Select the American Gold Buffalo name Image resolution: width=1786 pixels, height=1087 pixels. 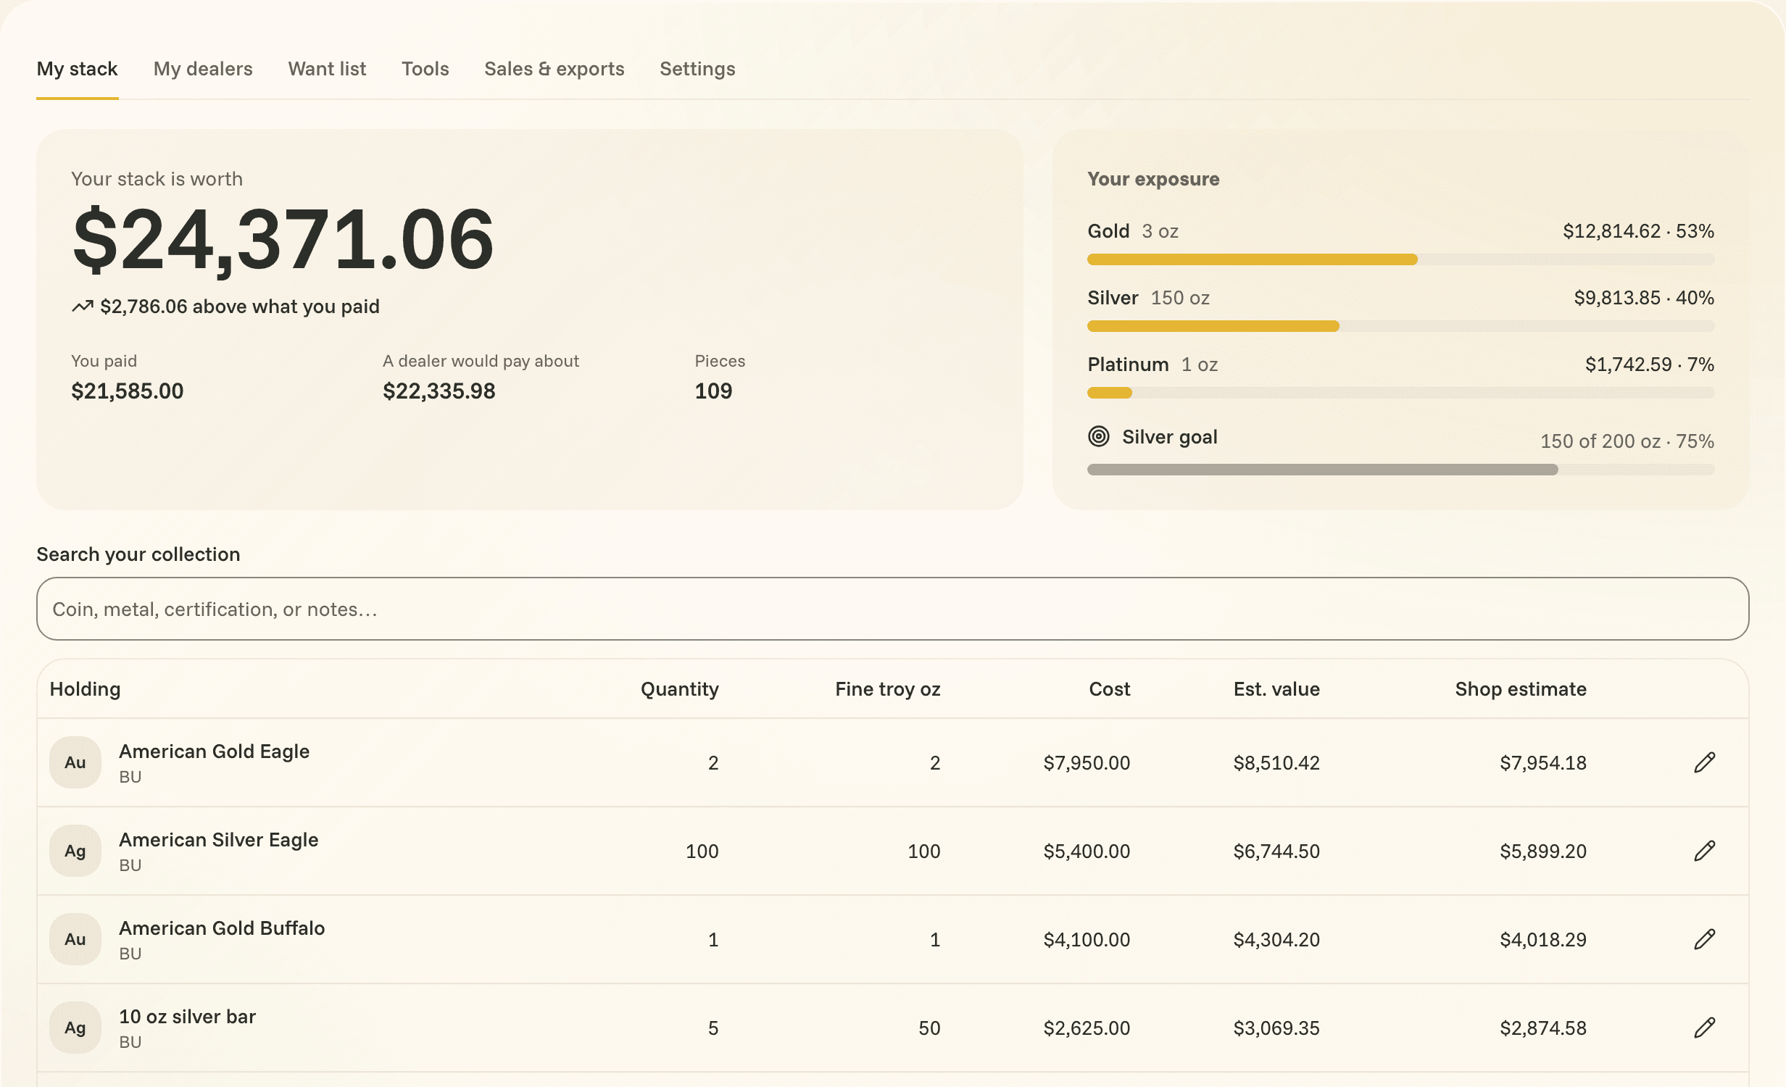(x=222, y=928)
